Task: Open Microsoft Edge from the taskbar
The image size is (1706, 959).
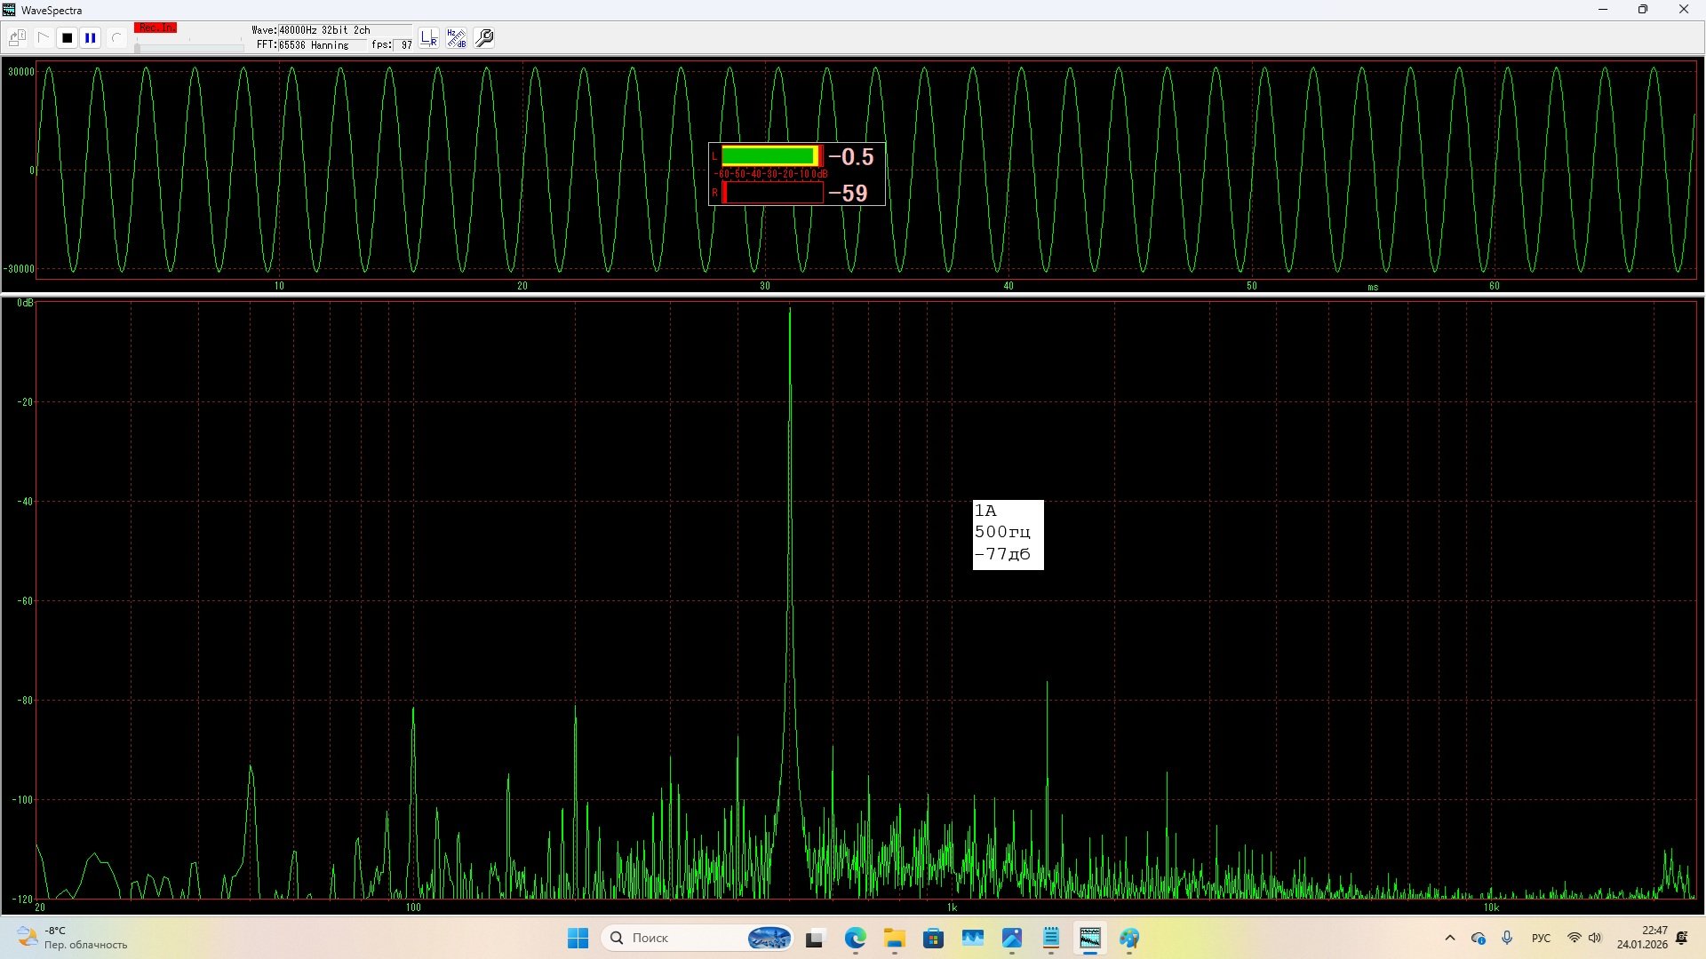Action: pyautogui.click(x=855, y=938)
